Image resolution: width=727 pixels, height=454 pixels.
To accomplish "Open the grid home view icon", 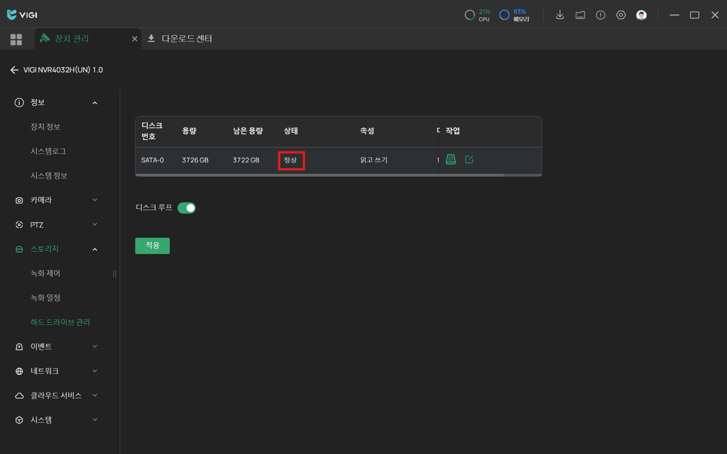I will [16, 40].
